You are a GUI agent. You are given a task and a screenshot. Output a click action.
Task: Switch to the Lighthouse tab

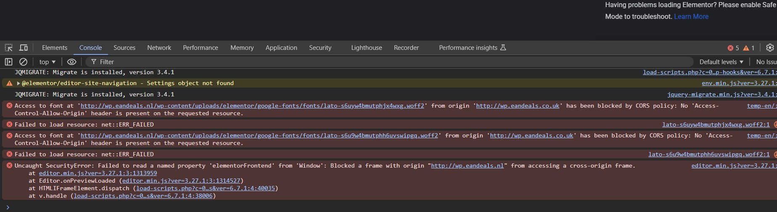[x=367, y=48]
